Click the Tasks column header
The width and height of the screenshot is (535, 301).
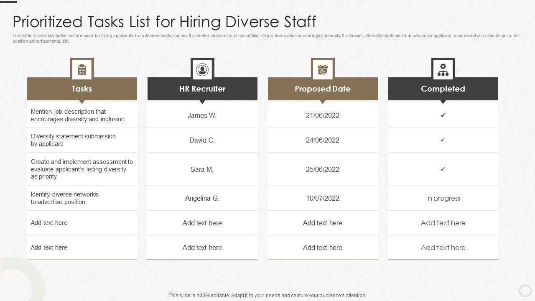pos(82,89)
